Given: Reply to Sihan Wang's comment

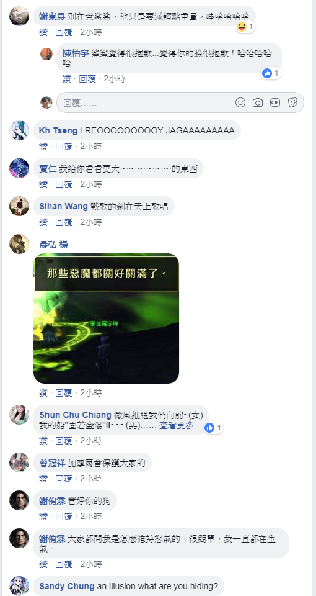Looking at the screenshot, I should 64,222.
